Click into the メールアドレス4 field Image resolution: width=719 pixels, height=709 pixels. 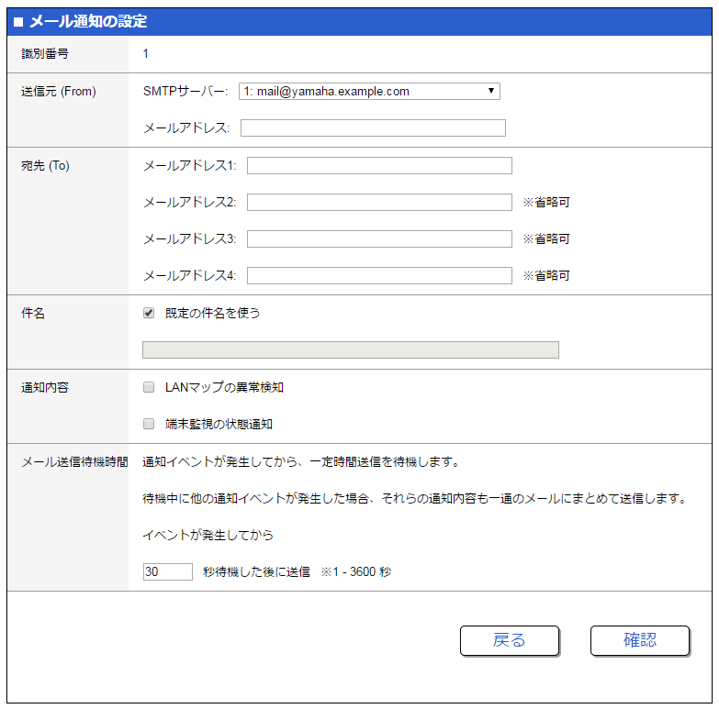point(379,275)
